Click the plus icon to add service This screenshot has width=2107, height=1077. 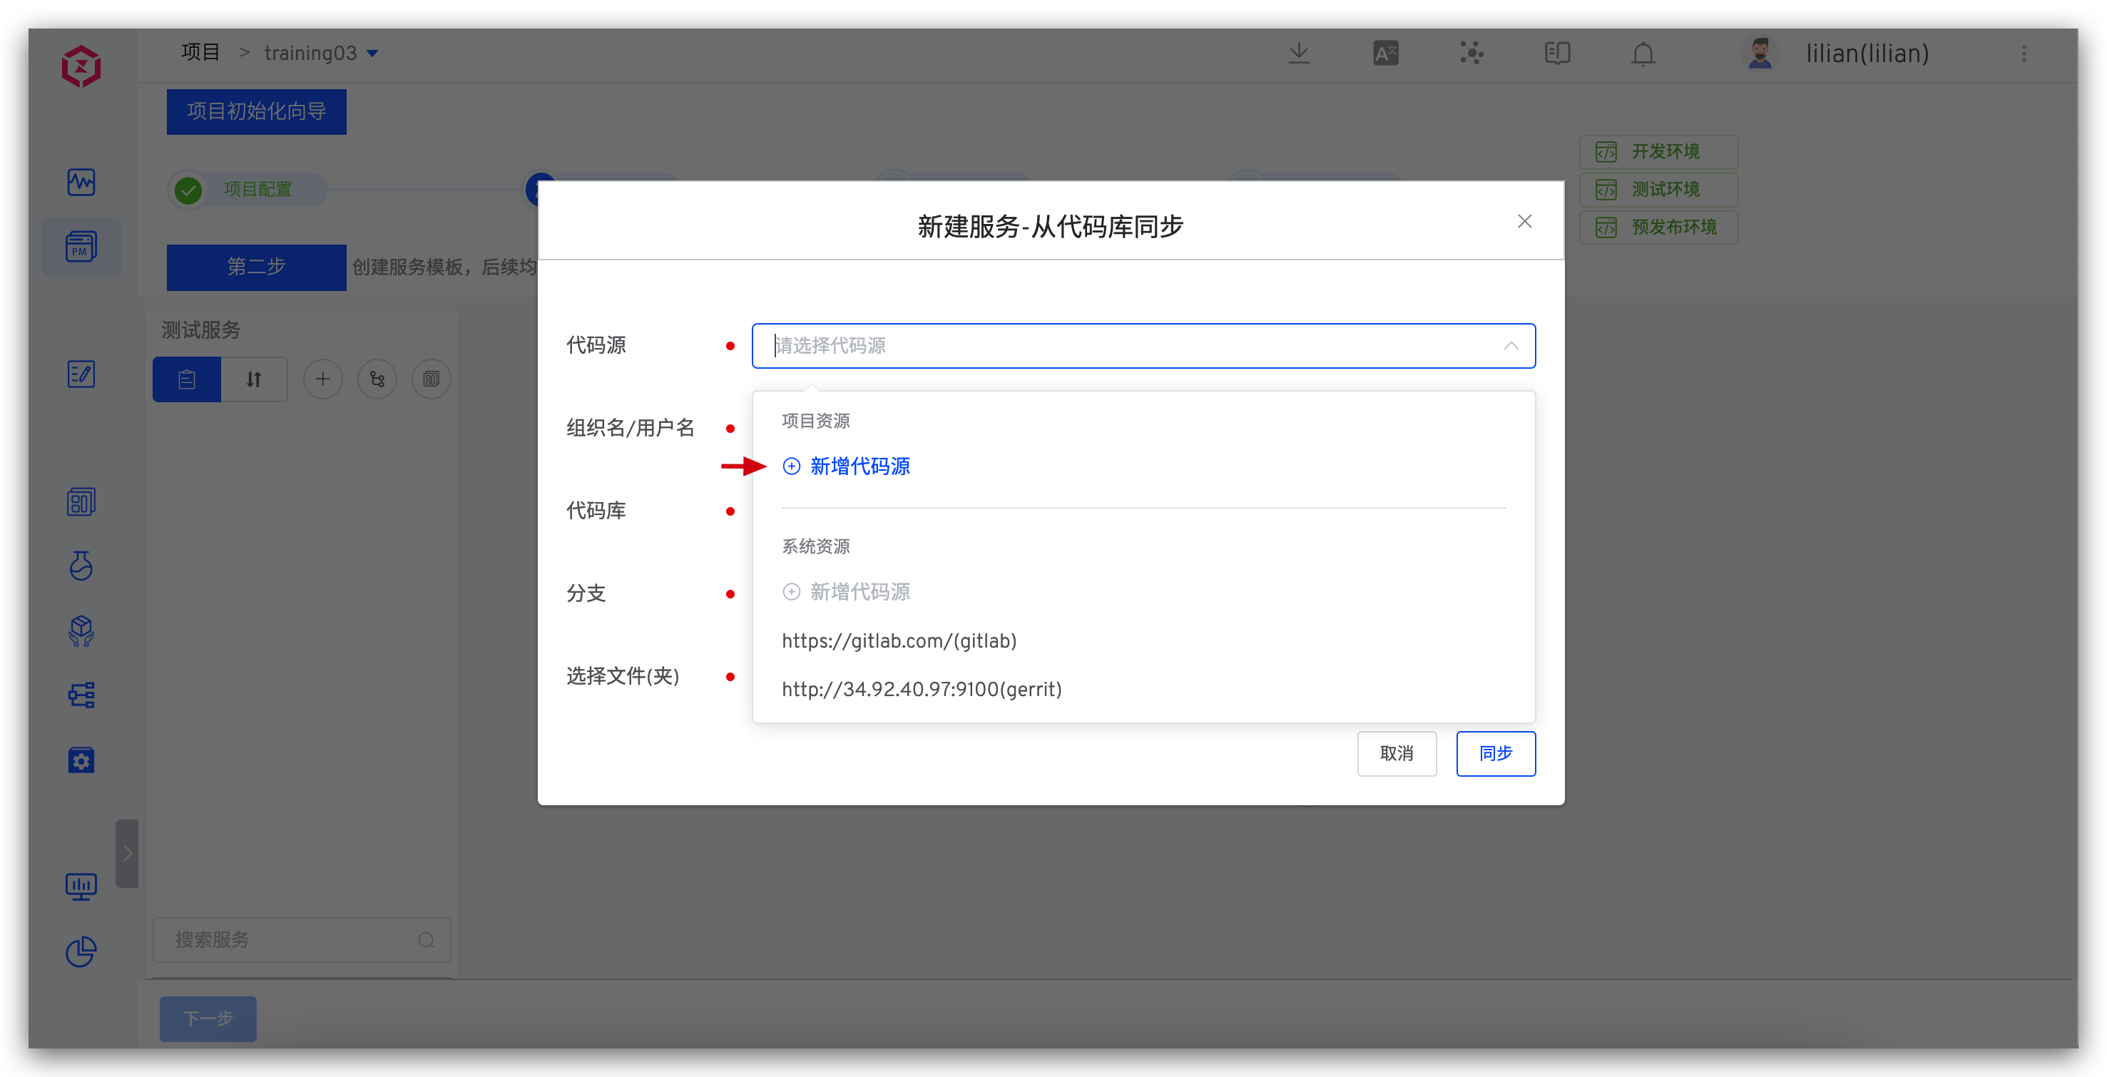pos(323,379)
